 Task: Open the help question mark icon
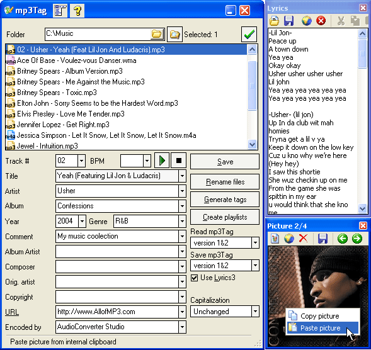point(77,11)
